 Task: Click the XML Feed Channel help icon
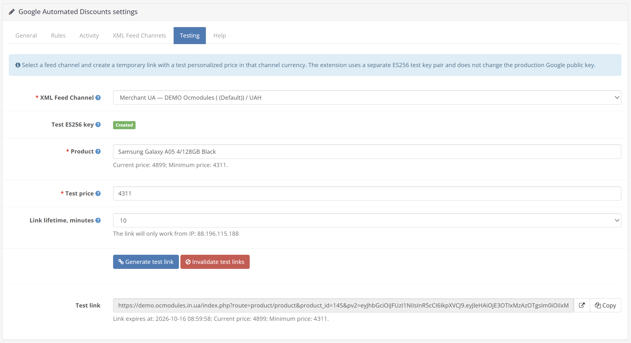(98, 98)
